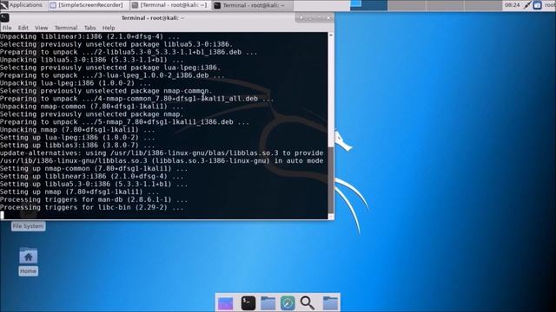Open the File menu in the terminal

pos(7,28)
